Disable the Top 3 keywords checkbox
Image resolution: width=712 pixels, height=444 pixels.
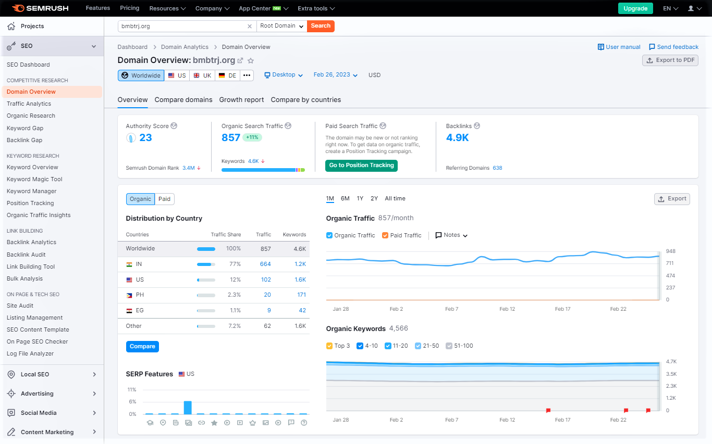(x=329, y=346)
